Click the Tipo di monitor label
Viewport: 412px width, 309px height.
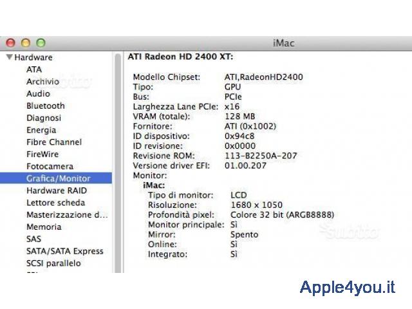pos(180,195)
